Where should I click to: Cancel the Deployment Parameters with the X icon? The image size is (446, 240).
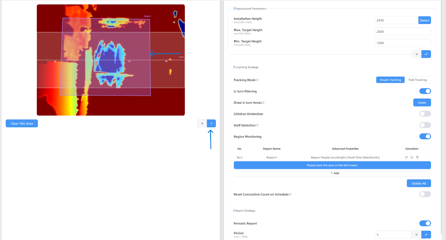coord(417,54)
